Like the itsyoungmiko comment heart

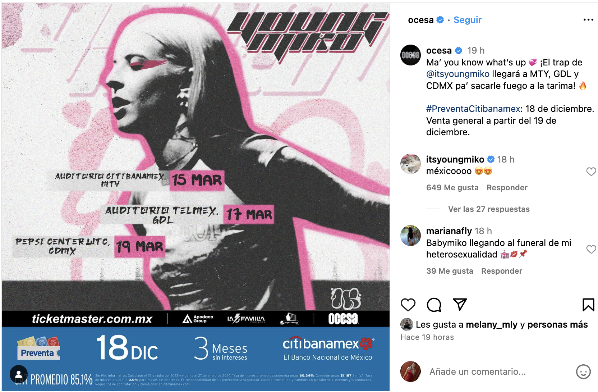point(591,172)
